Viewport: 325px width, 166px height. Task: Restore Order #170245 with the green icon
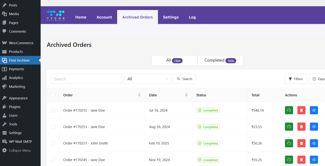click(289, 160)
